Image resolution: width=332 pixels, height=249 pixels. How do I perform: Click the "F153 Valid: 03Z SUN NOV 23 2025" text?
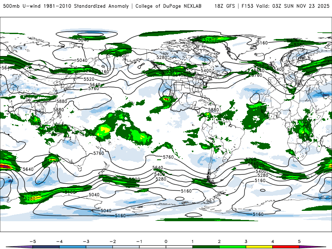tap(286, 6)
